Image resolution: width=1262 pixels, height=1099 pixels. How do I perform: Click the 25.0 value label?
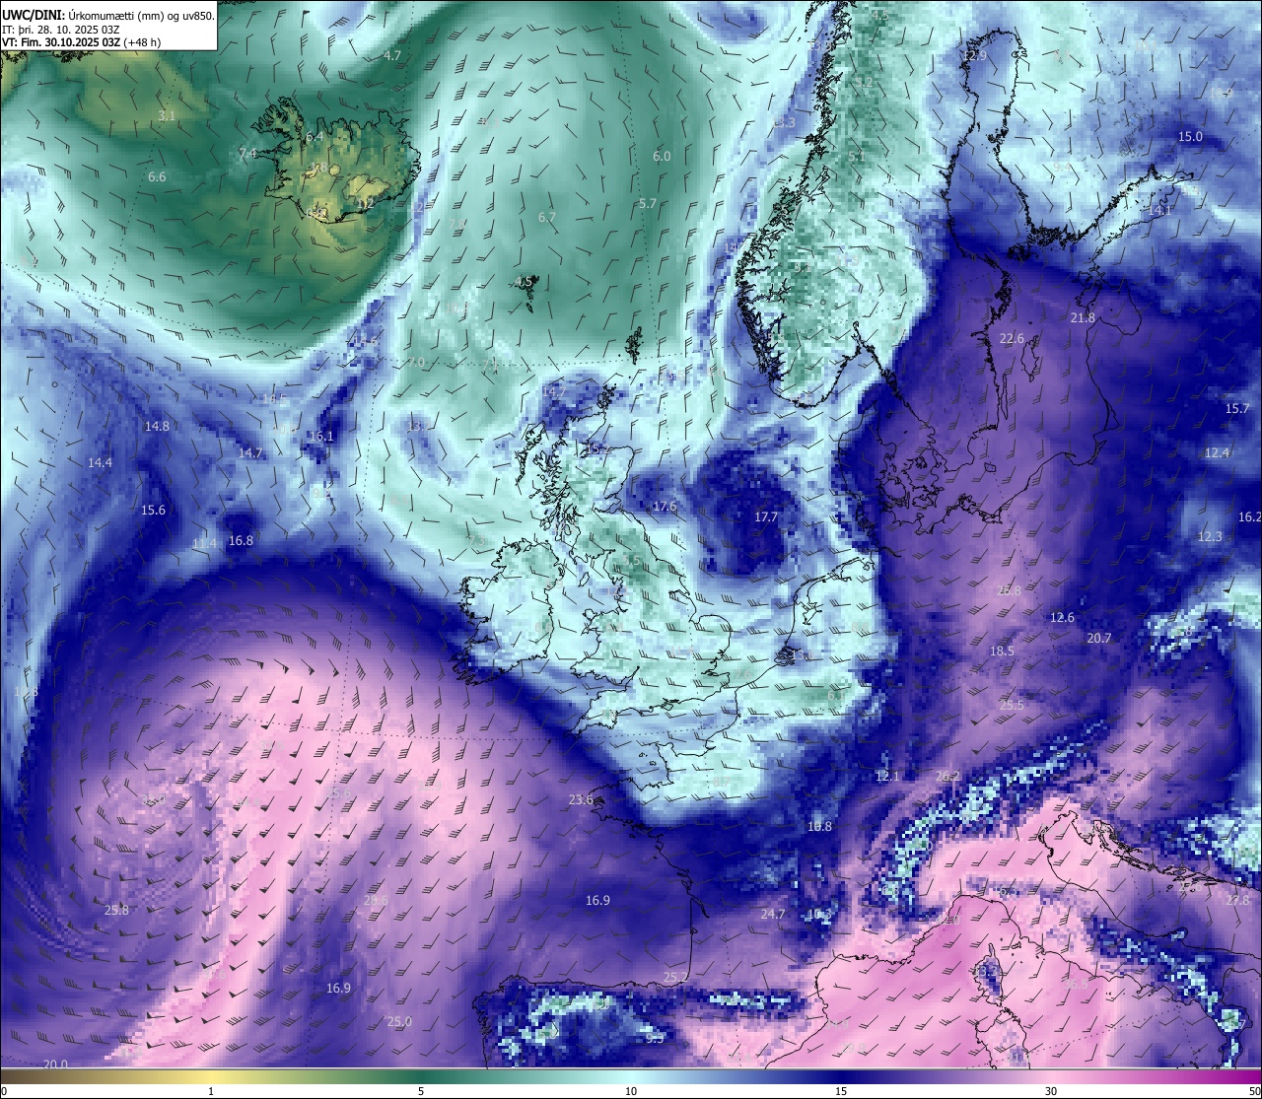[x=399, y=1022]
